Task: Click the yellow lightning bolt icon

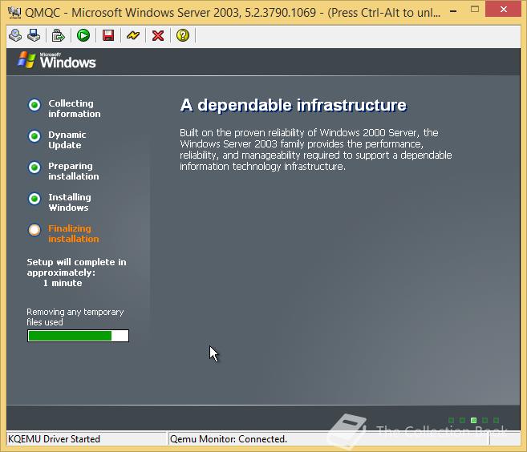Action: coord(133,35)
